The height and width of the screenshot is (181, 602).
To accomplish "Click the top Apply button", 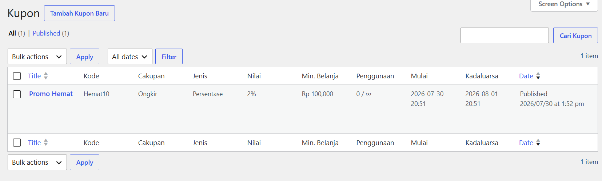I will click(84, 57).
